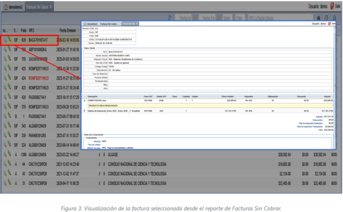Sort by the Folio column header
This screenshot has width=343, height=212.
pos(24,30)
